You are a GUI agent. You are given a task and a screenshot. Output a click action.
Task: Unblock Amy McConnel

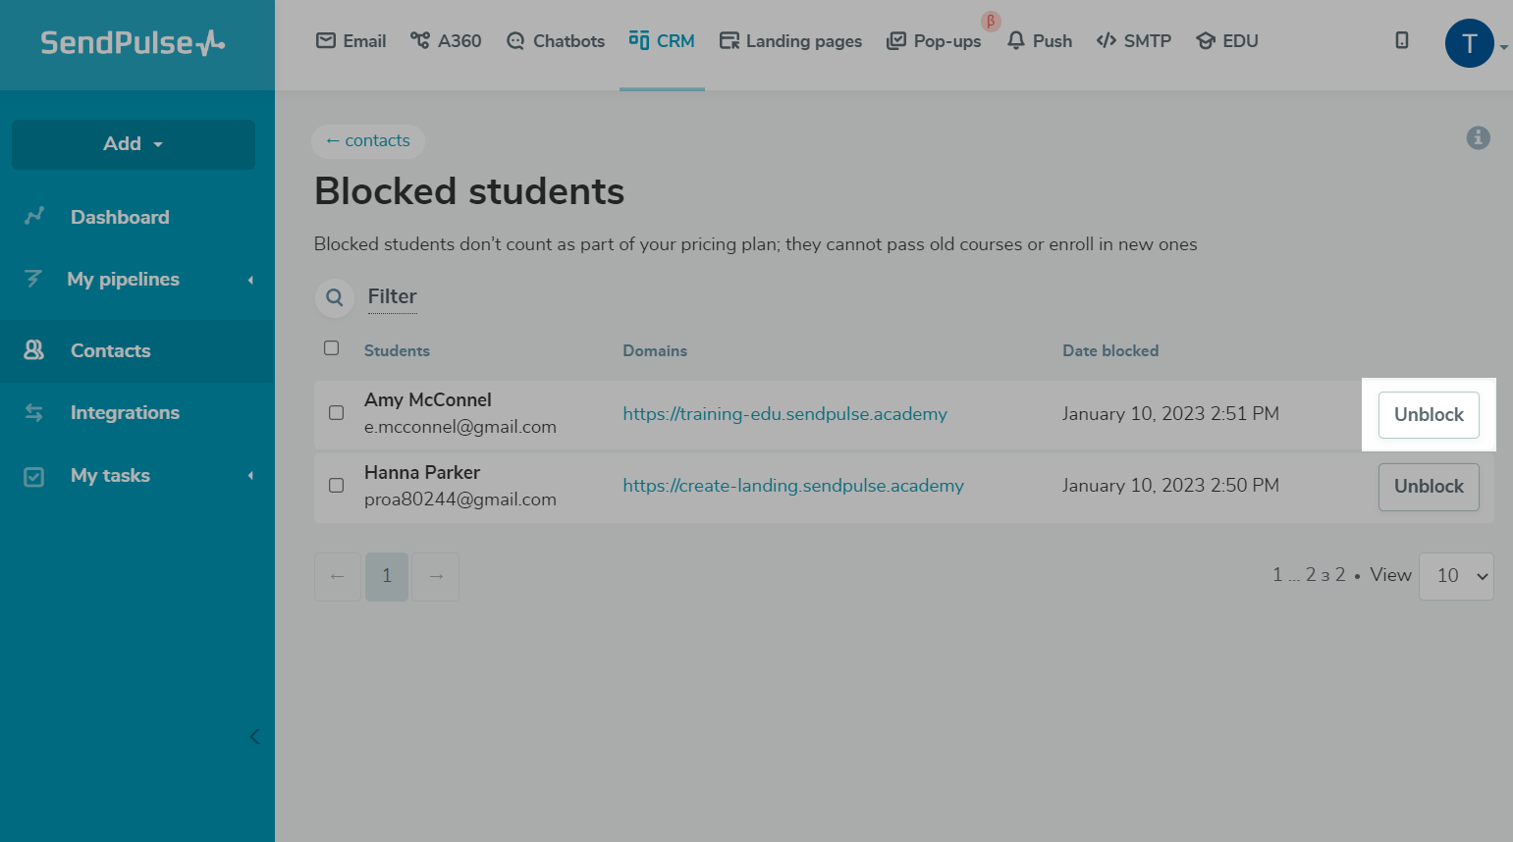[1428, 414]
